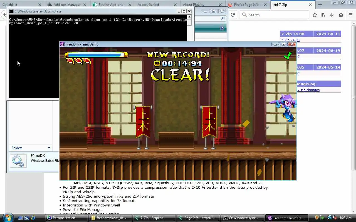Click the Show Desktop quick launch icon

click(x=20, y=218)
